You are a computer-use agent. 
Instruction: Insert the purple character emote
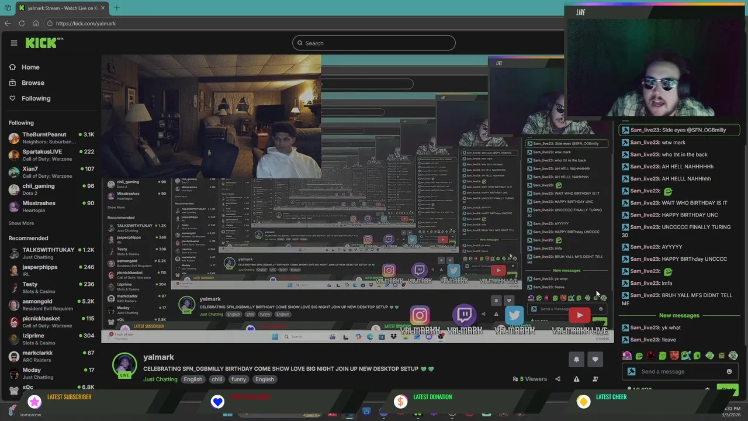point(627,356)
